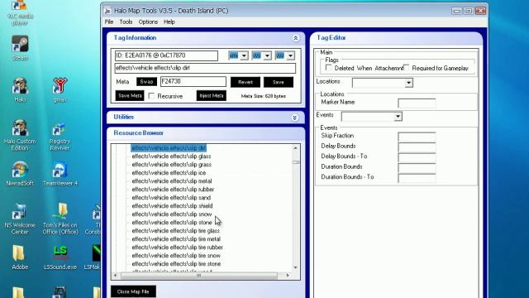
Task: Click the Marker Name input field
Action: (417, 103)
